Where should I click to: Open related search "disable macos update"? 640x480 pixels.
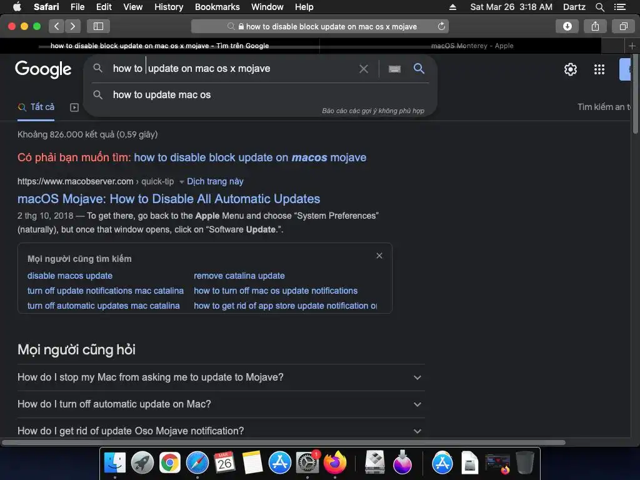[70, 276]
